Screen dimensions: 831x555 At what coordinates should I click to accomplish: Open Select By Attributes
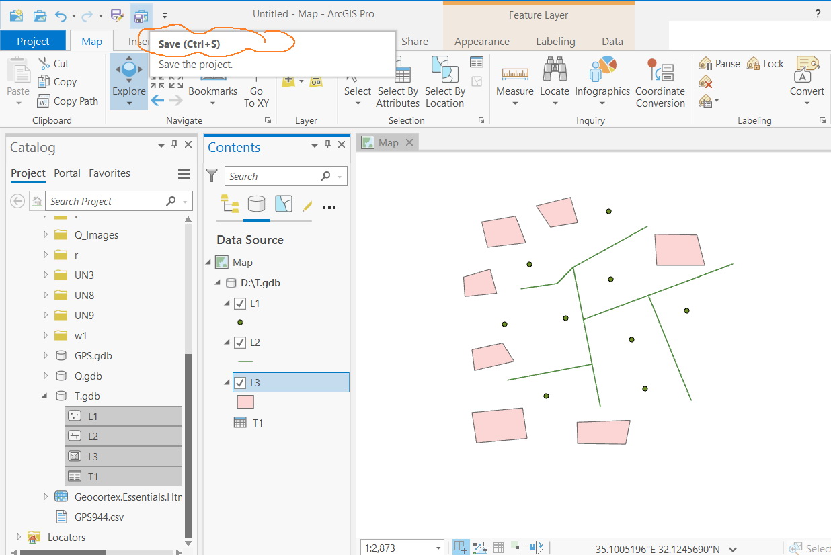[x=397, y=81]
